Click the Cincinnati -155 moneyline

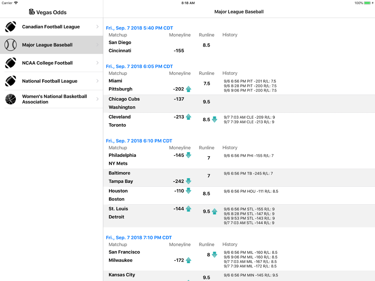(x=179, y=51)
